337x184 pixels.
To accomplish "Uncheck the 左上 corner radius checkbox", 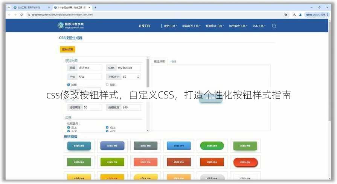I will (69, 127).
